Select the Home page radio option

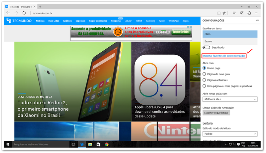point(204,68)
